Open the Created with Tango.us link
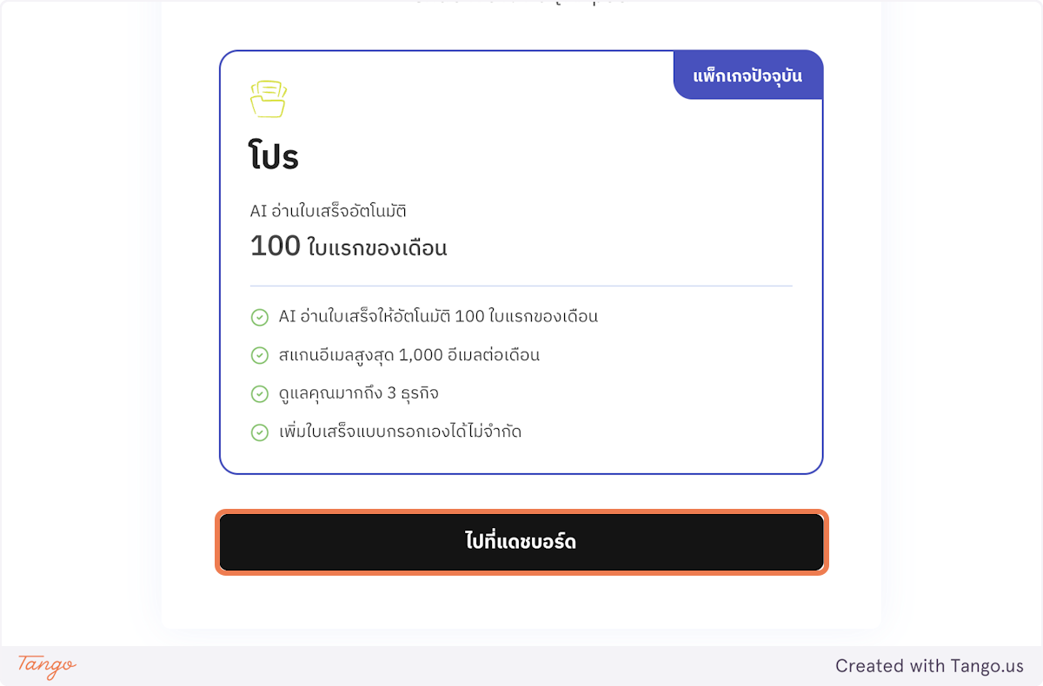Viewport: 1043px width, 686px height. [x=929, y=666]
